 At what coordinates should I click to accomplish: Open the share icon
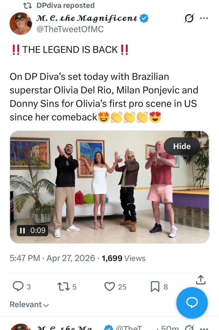[200, 280]
